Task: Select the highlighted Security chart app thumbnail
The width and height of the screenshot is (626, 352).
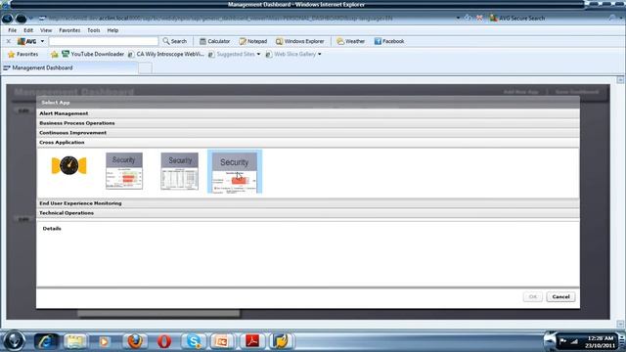Action: [x=235, y=172]
